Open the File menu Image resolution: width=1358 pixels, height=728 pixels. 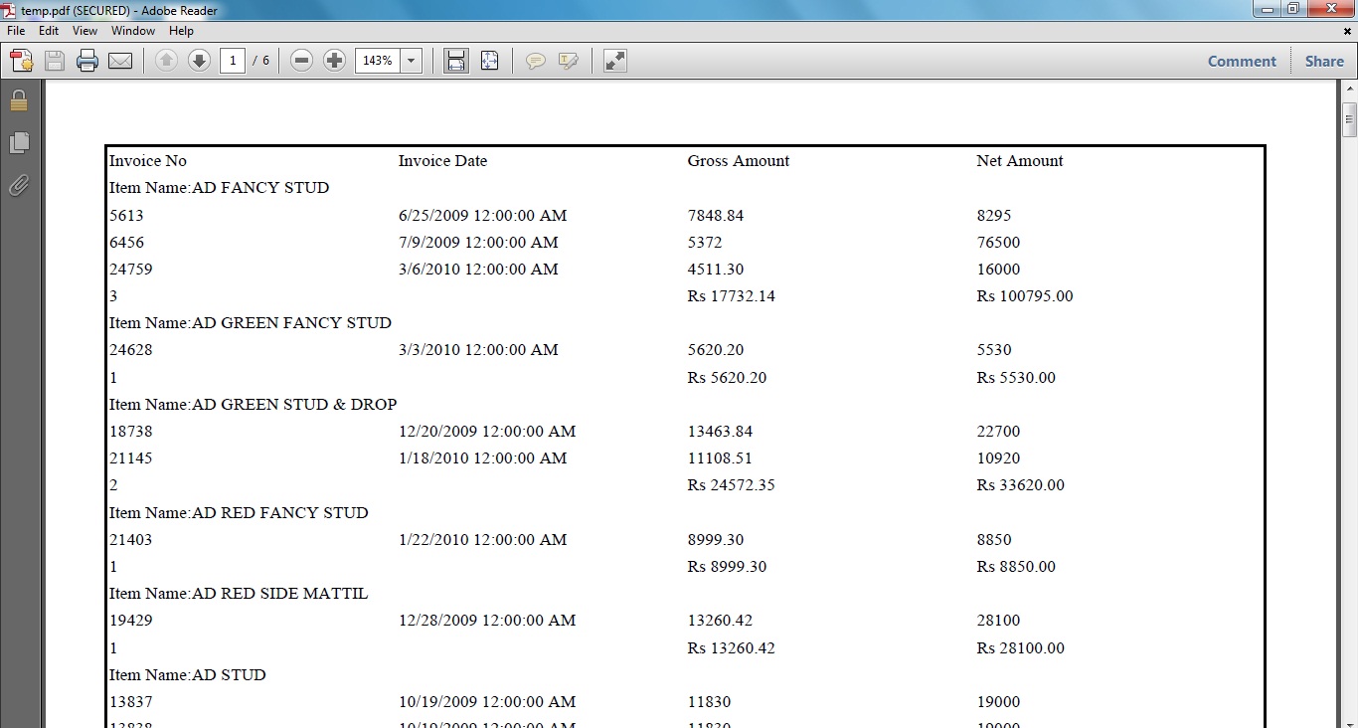pyautogui.click(x=16, y=31)
